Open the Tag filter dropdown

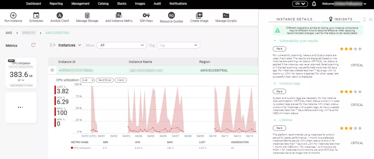(x=178, y=45)
